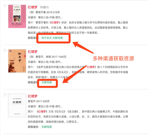Viewport: 160px width, 137px height.
Task: Click 文献传递 for the 1040-page edition
Action: coord(46,82)
